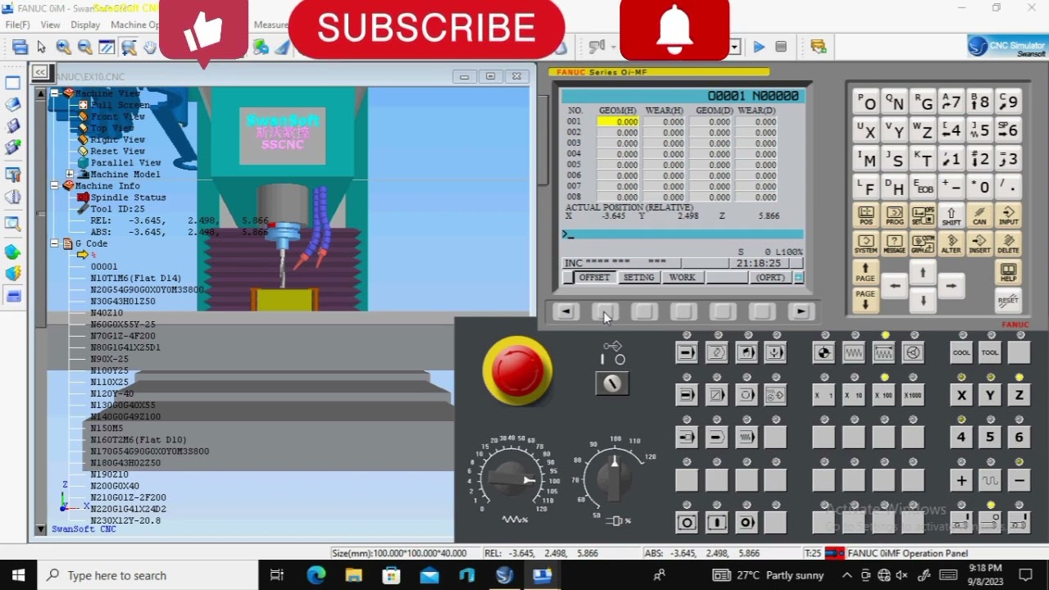Click the PAGE down key

[866, 300]
